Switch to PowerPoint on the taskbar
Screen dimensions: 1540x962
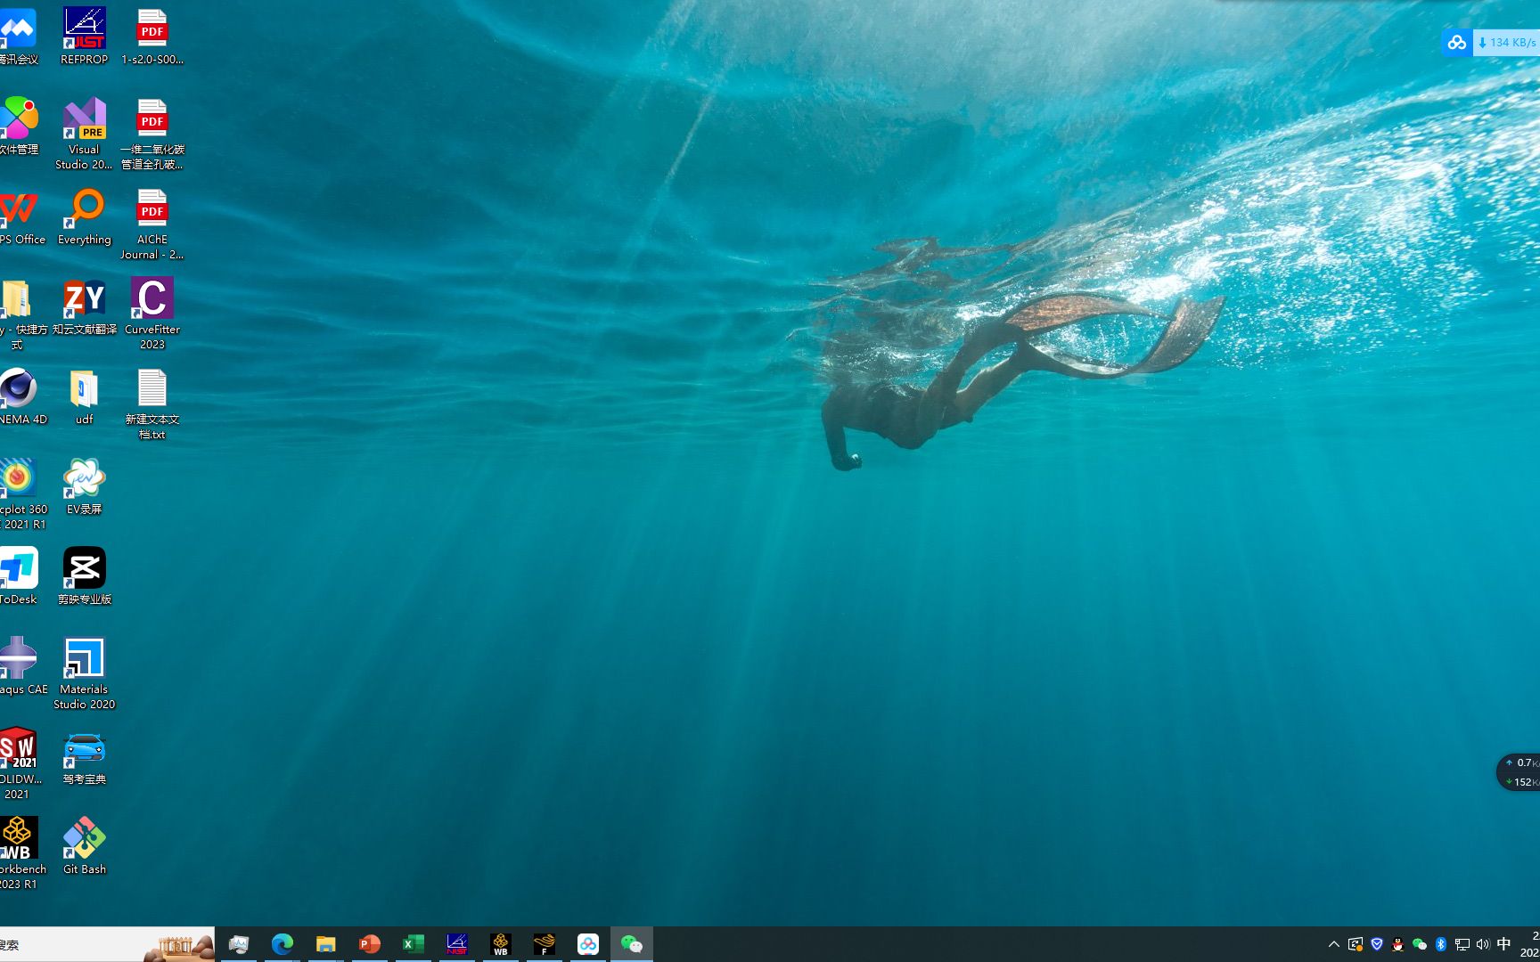click(x=369, y=944)
